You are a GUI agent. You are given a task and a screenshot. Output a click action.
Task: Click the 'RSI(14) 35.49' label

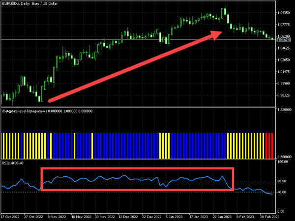click(13, 163)
